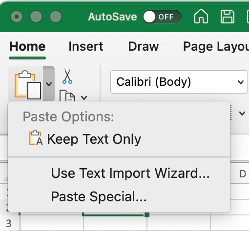This screenshot has height=231, width=249.
Task: Expand the Copy options arrow
Action: point(84,97)
